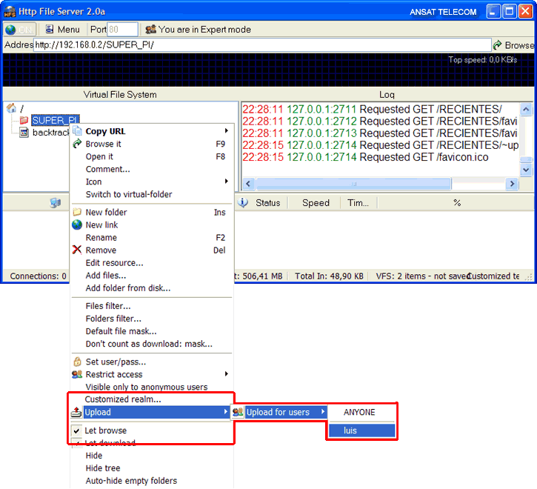Screen dimensions: 537x489
Task: Expand the Icon submenu
Action: (226, 182)
